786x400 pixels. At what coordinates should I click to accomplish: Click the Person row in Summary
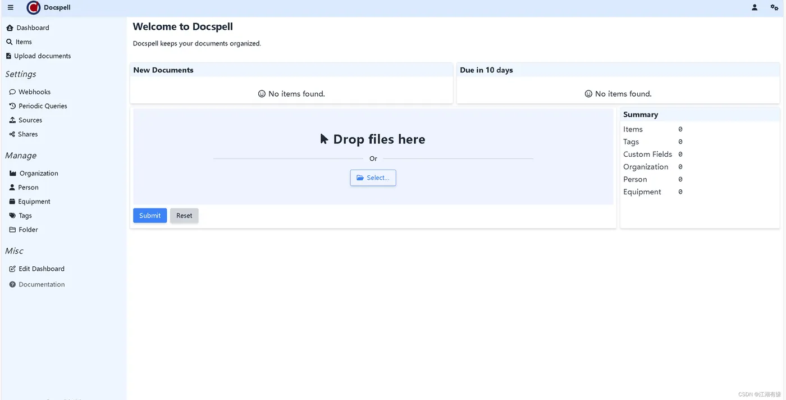pos(653,180)
